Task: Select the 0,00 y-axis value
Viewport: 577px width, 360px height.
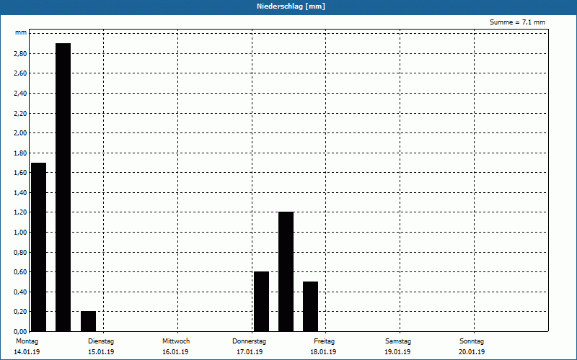Action: [x=20, y=331]
